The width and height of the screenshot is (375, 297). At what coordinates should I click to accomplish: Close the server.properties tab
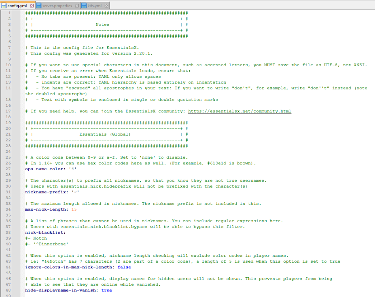(76, 6)
